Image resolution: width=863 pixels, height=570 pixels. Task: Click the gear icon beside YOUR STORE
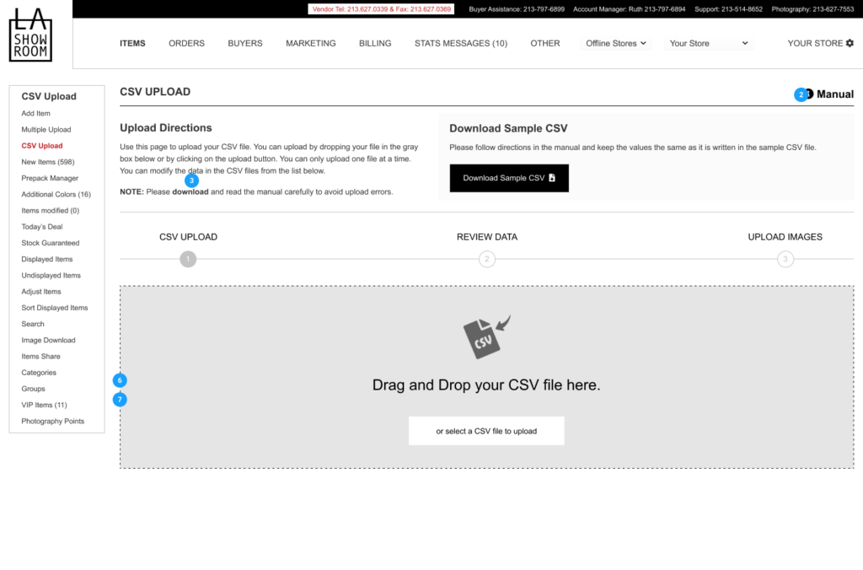point(850,43)
